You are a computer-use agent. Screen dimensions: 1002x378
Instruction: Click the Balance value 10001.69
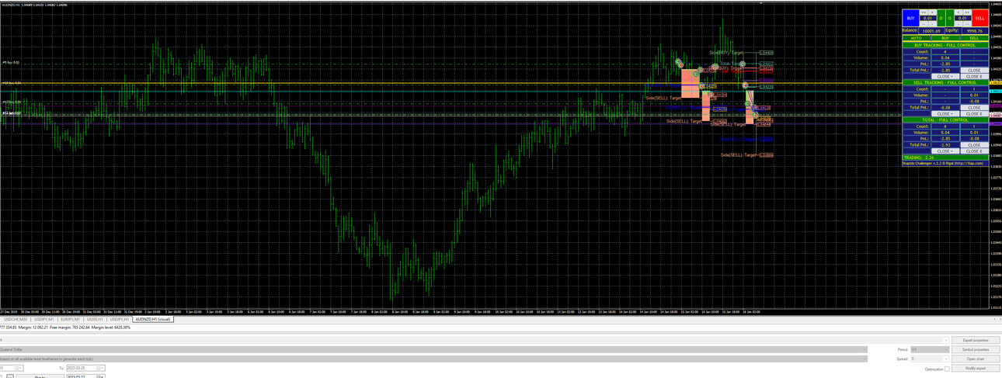pos(931,31)
